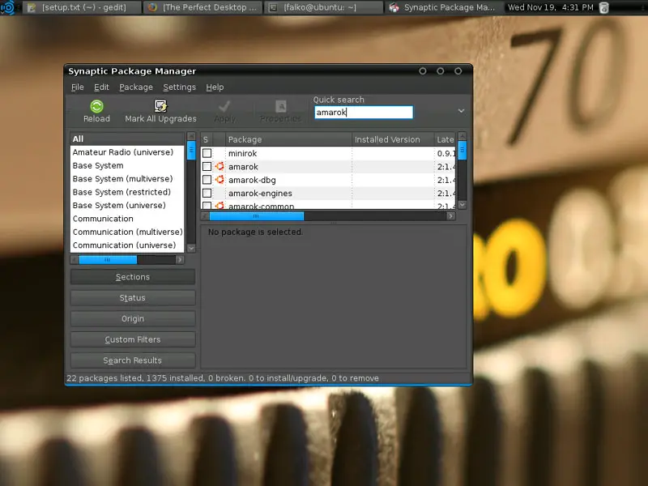The width and height of the screenshot is (648, 486).
Task: Select Base System (restricted) category
Action: [127, 192]
